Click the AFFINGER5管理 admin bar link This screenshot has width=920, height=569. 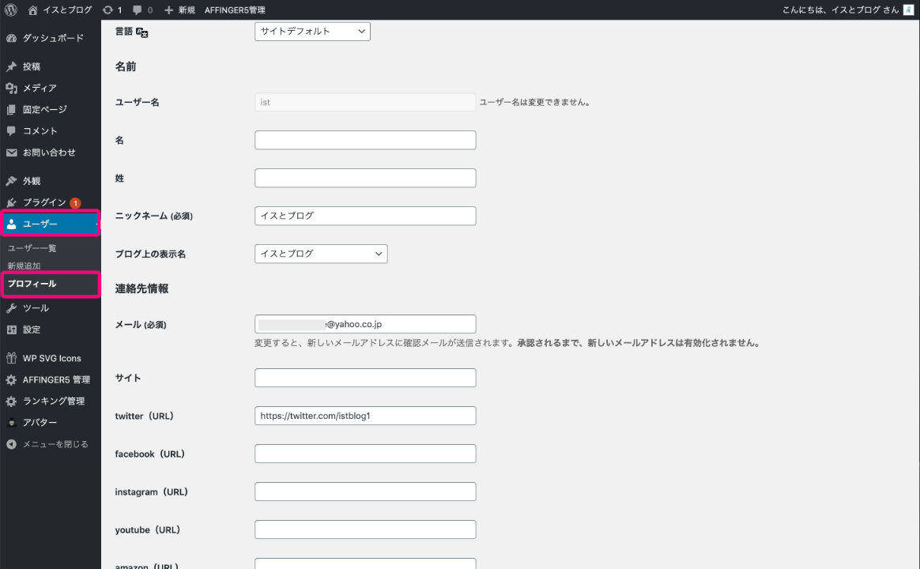(235, 9)
